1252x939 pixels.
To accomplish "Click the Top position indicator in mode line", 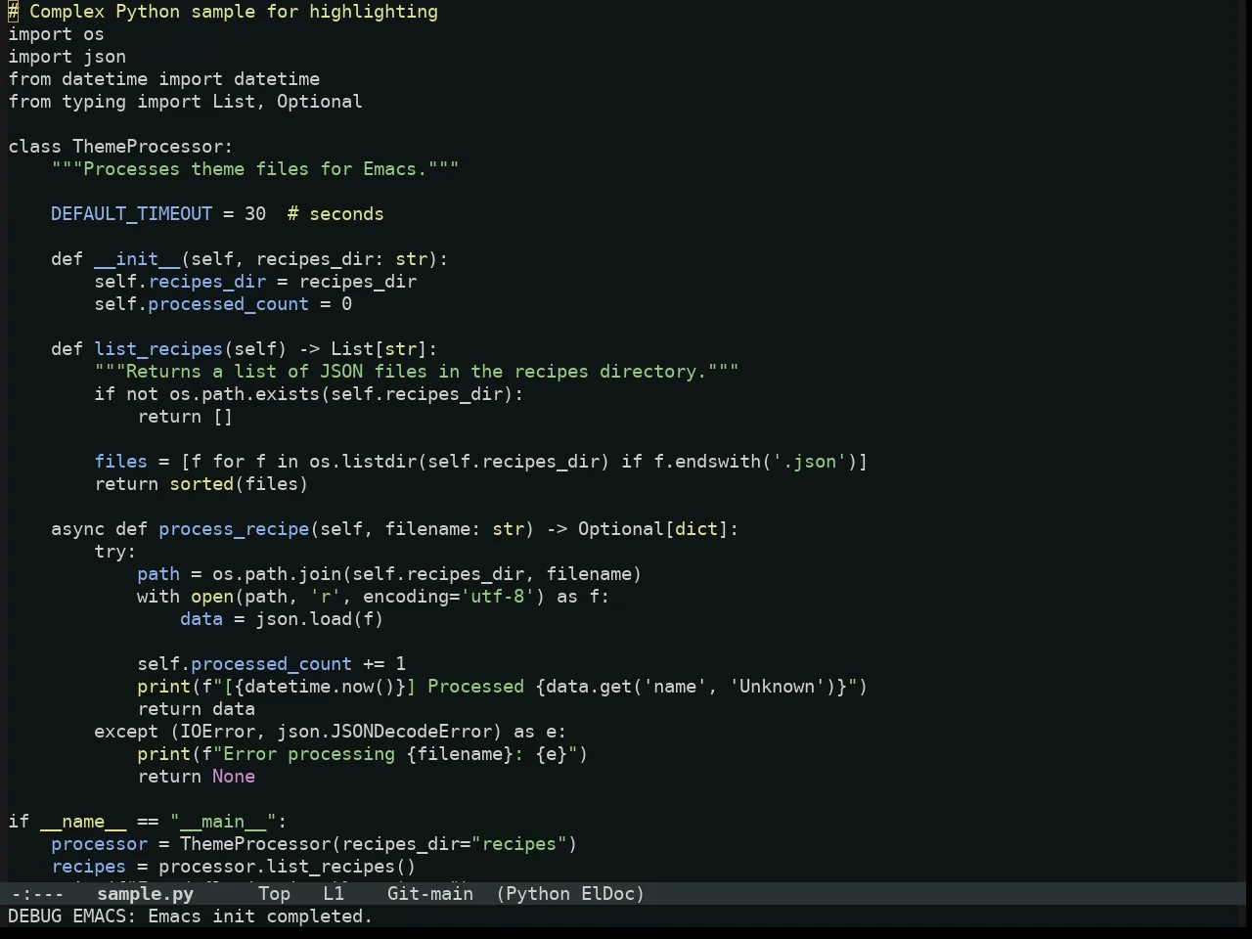I will (x=274, y=894).
